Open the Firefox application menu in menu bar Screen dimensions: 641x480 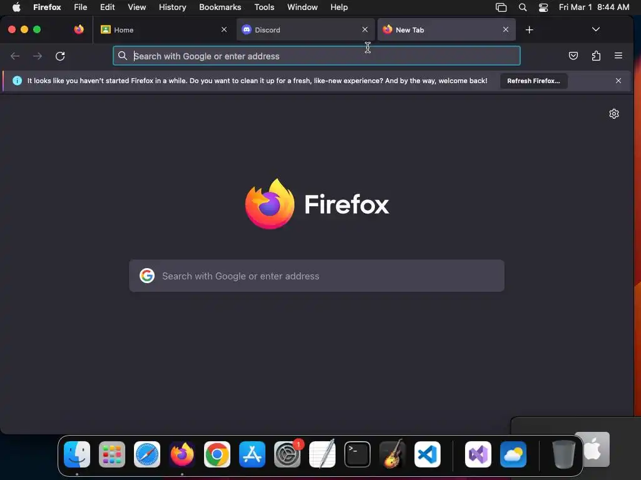pos(47,7)
